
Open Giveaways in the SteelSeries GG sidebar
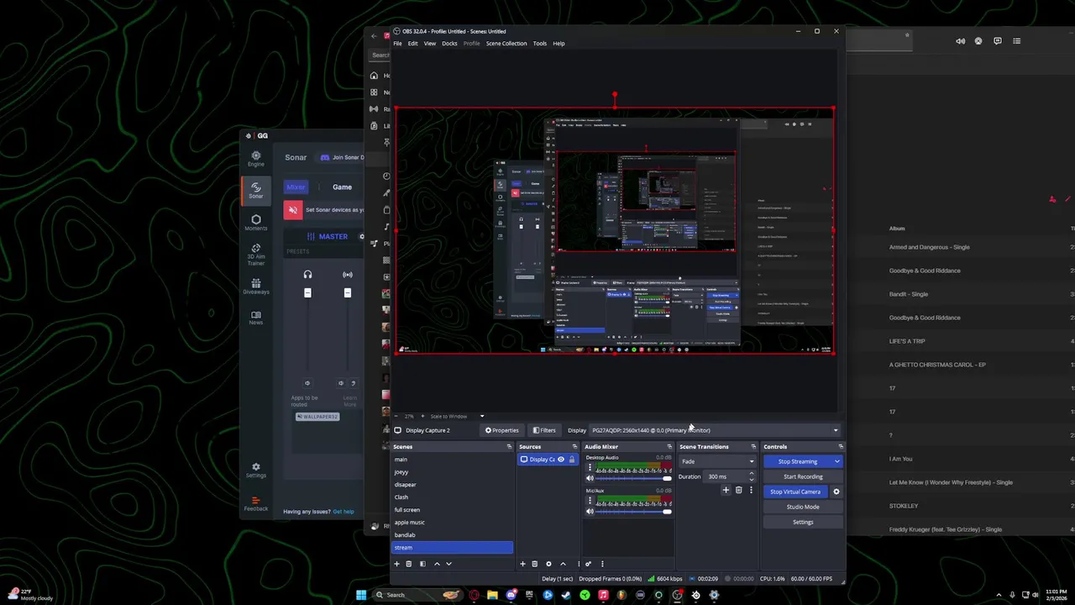256,287
